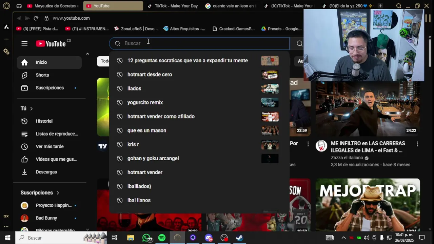Screen dimensions: 434x244
Task: Switch to 'cuanto vale un leon' tab
Action: point(231,6)
